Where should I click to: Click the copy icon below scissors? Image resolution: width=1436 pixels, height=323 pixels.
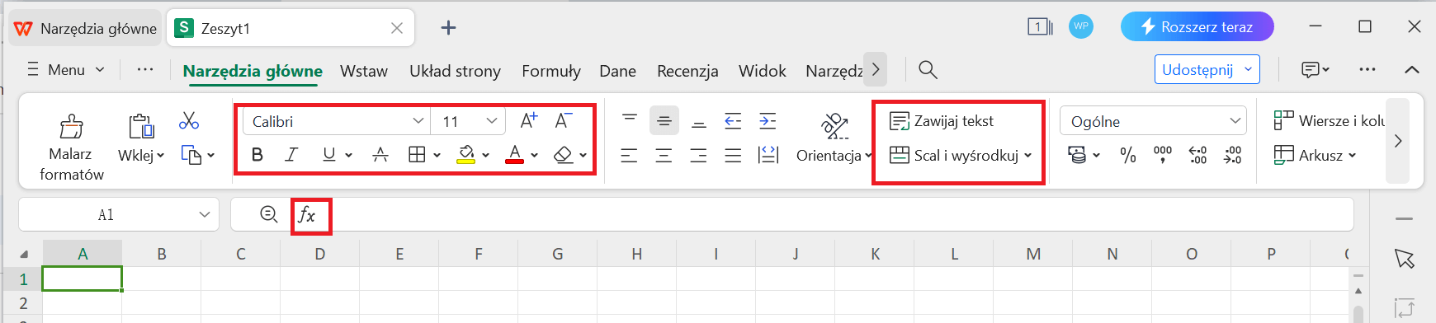pos(191,155)
